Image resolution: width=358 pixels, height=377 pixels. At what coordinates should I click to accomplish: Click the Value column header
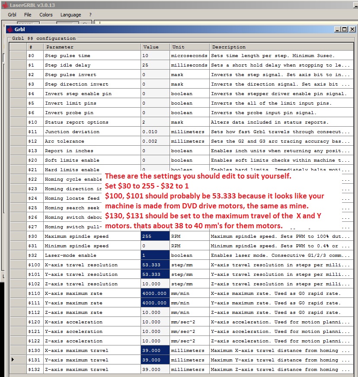tap(155, 47)
